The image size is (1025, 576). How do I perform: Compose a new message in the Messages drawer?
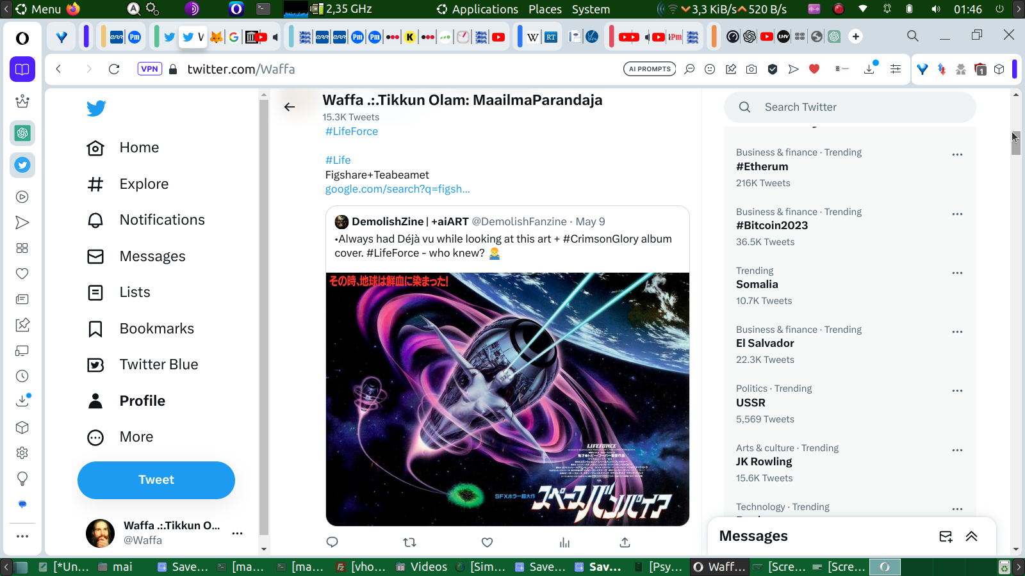pyautogui.click(x=946, y=536)
